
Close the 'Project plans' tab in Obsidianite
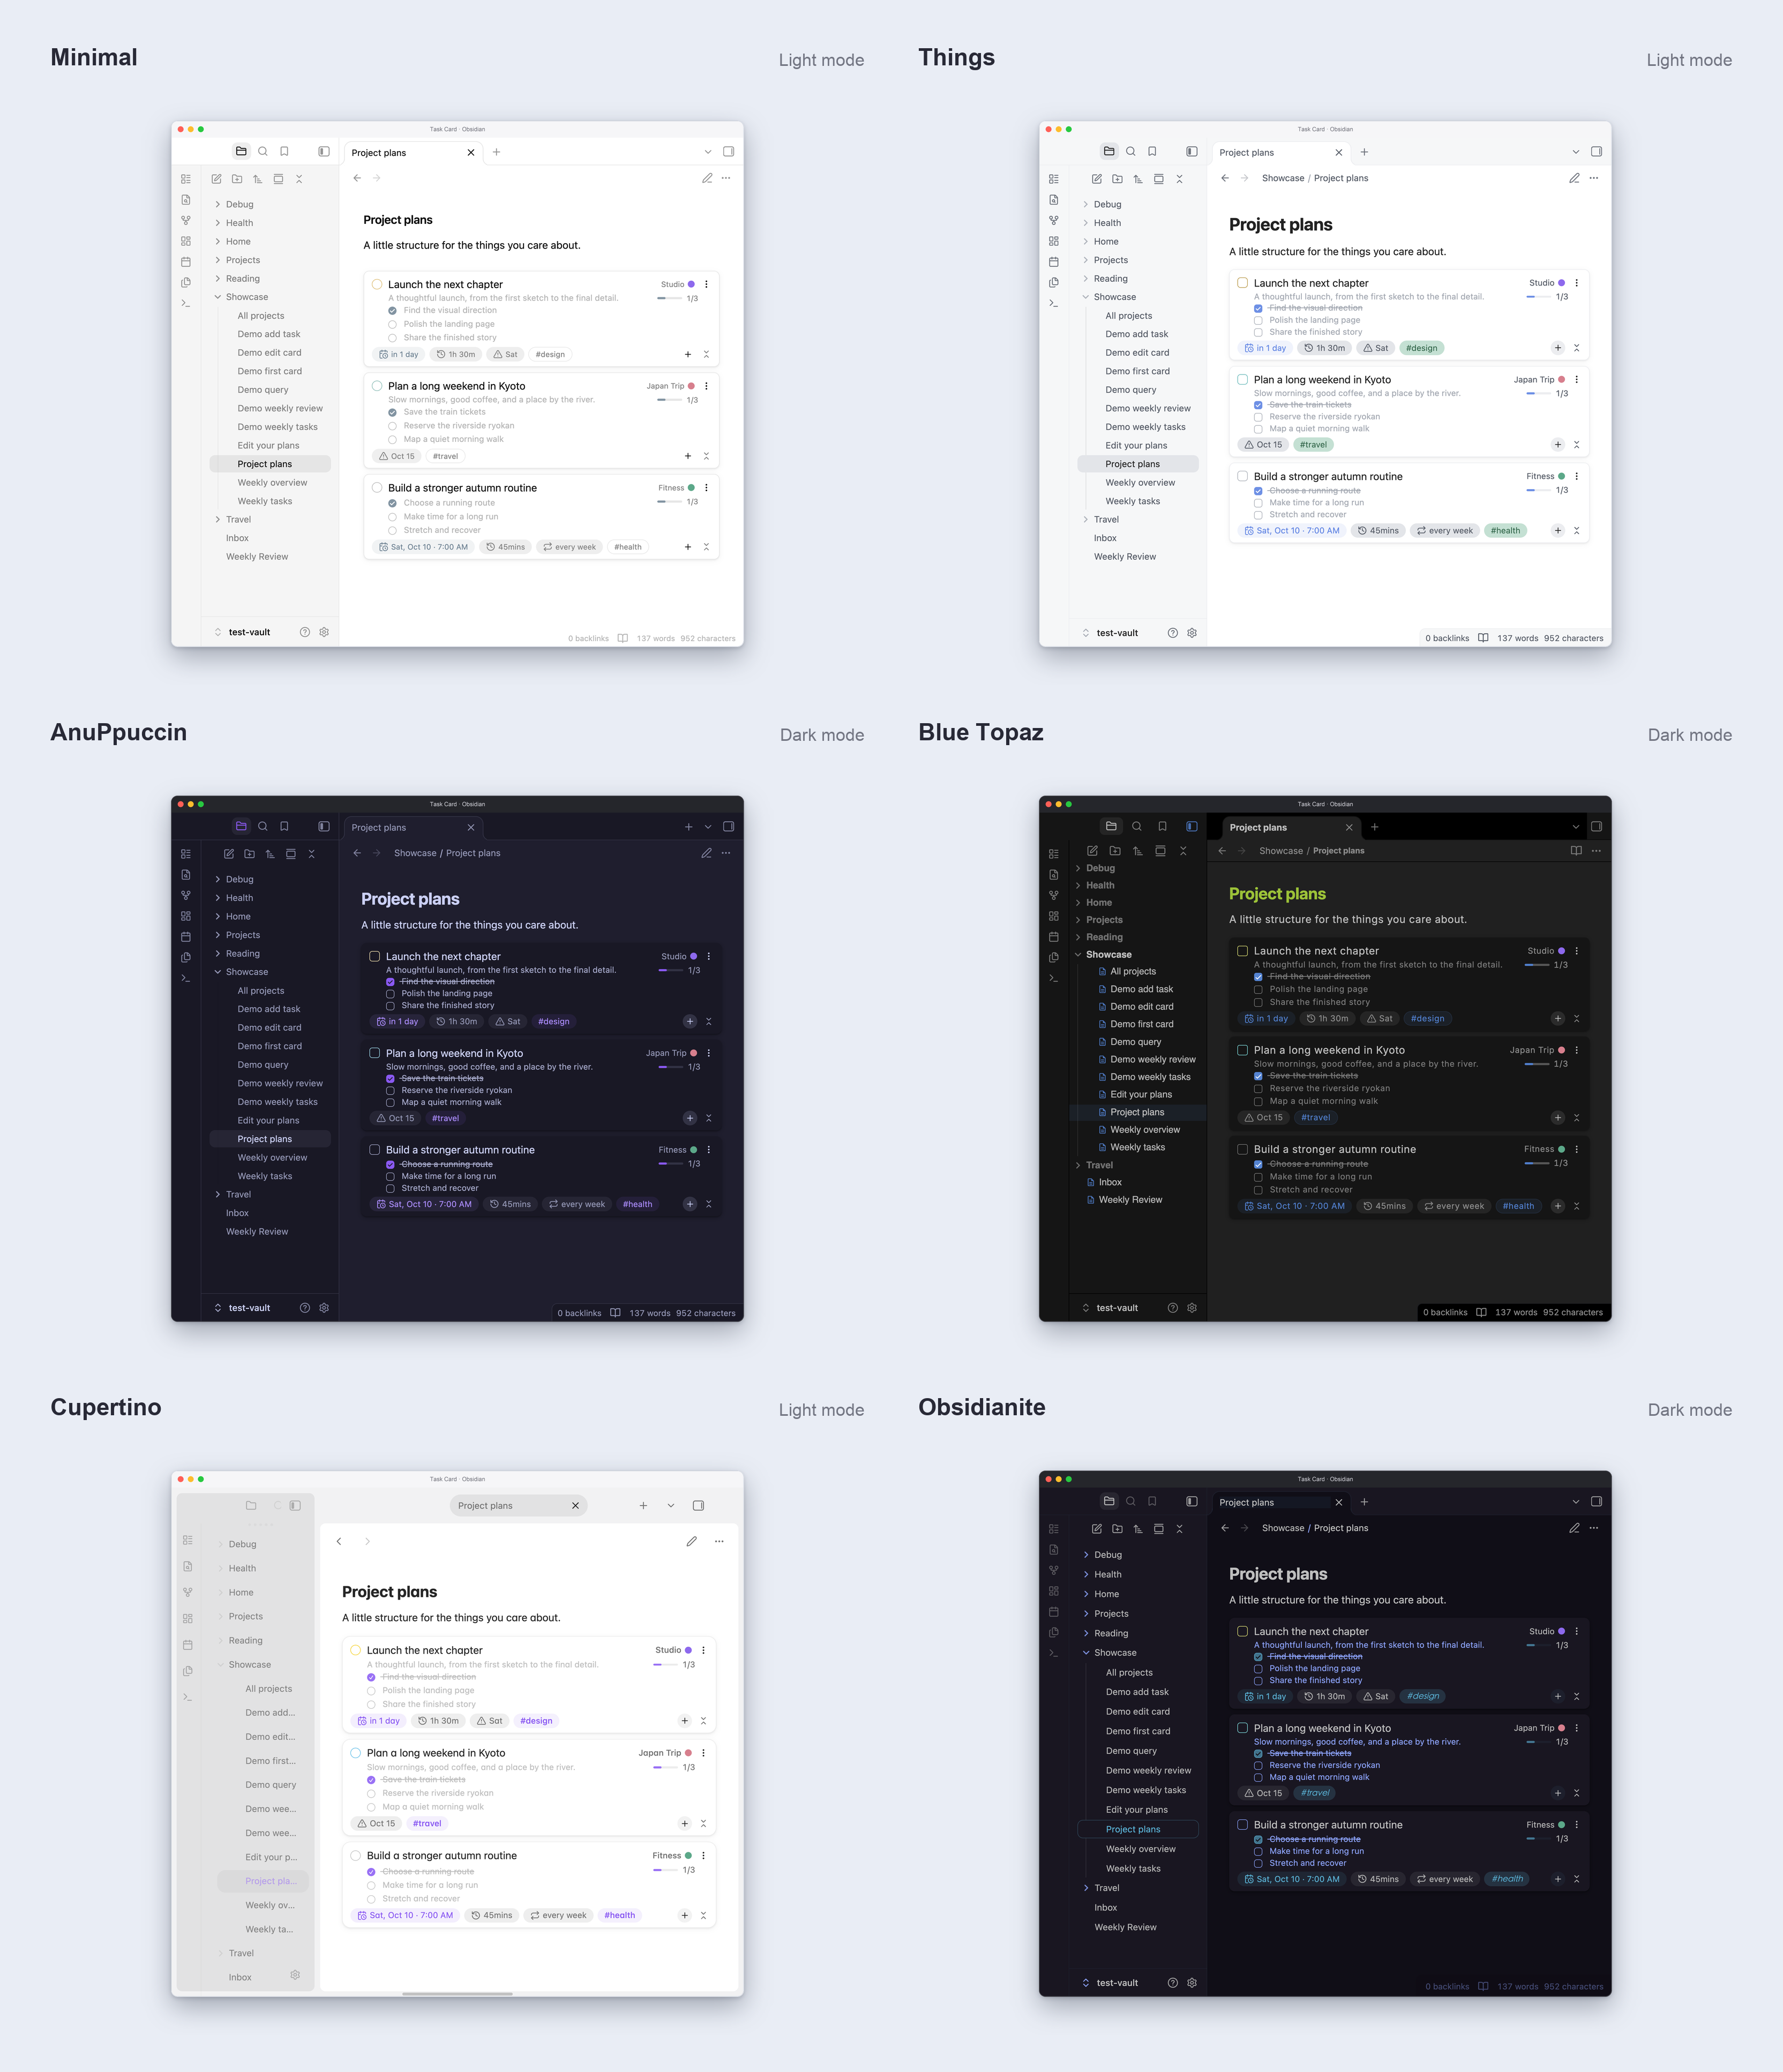pos(1339,1502)
